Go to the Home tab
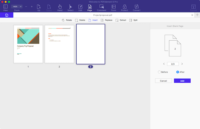The height and width of the screenshot is (129, 200). click(7, 15)
